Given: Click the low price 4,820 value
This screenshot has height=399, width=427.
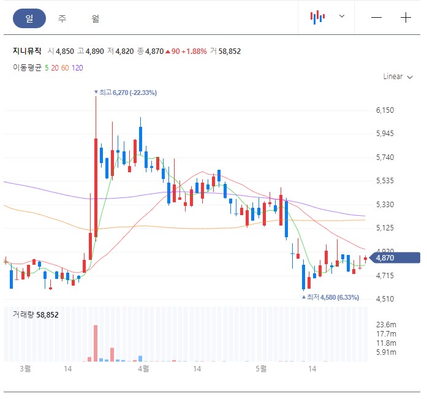Looking at the screenshot, I should (124, 51).
